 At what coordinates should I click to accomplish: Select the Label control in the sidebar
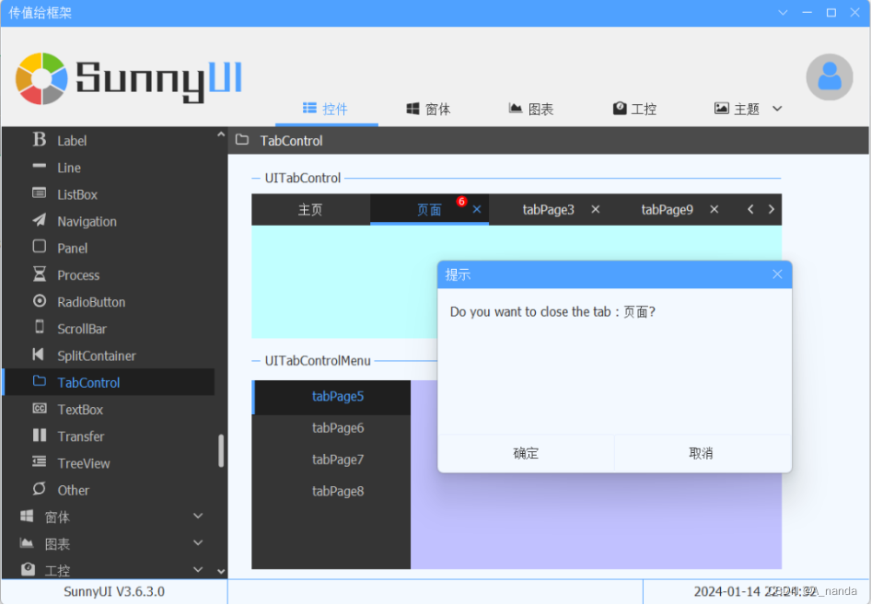71,140
